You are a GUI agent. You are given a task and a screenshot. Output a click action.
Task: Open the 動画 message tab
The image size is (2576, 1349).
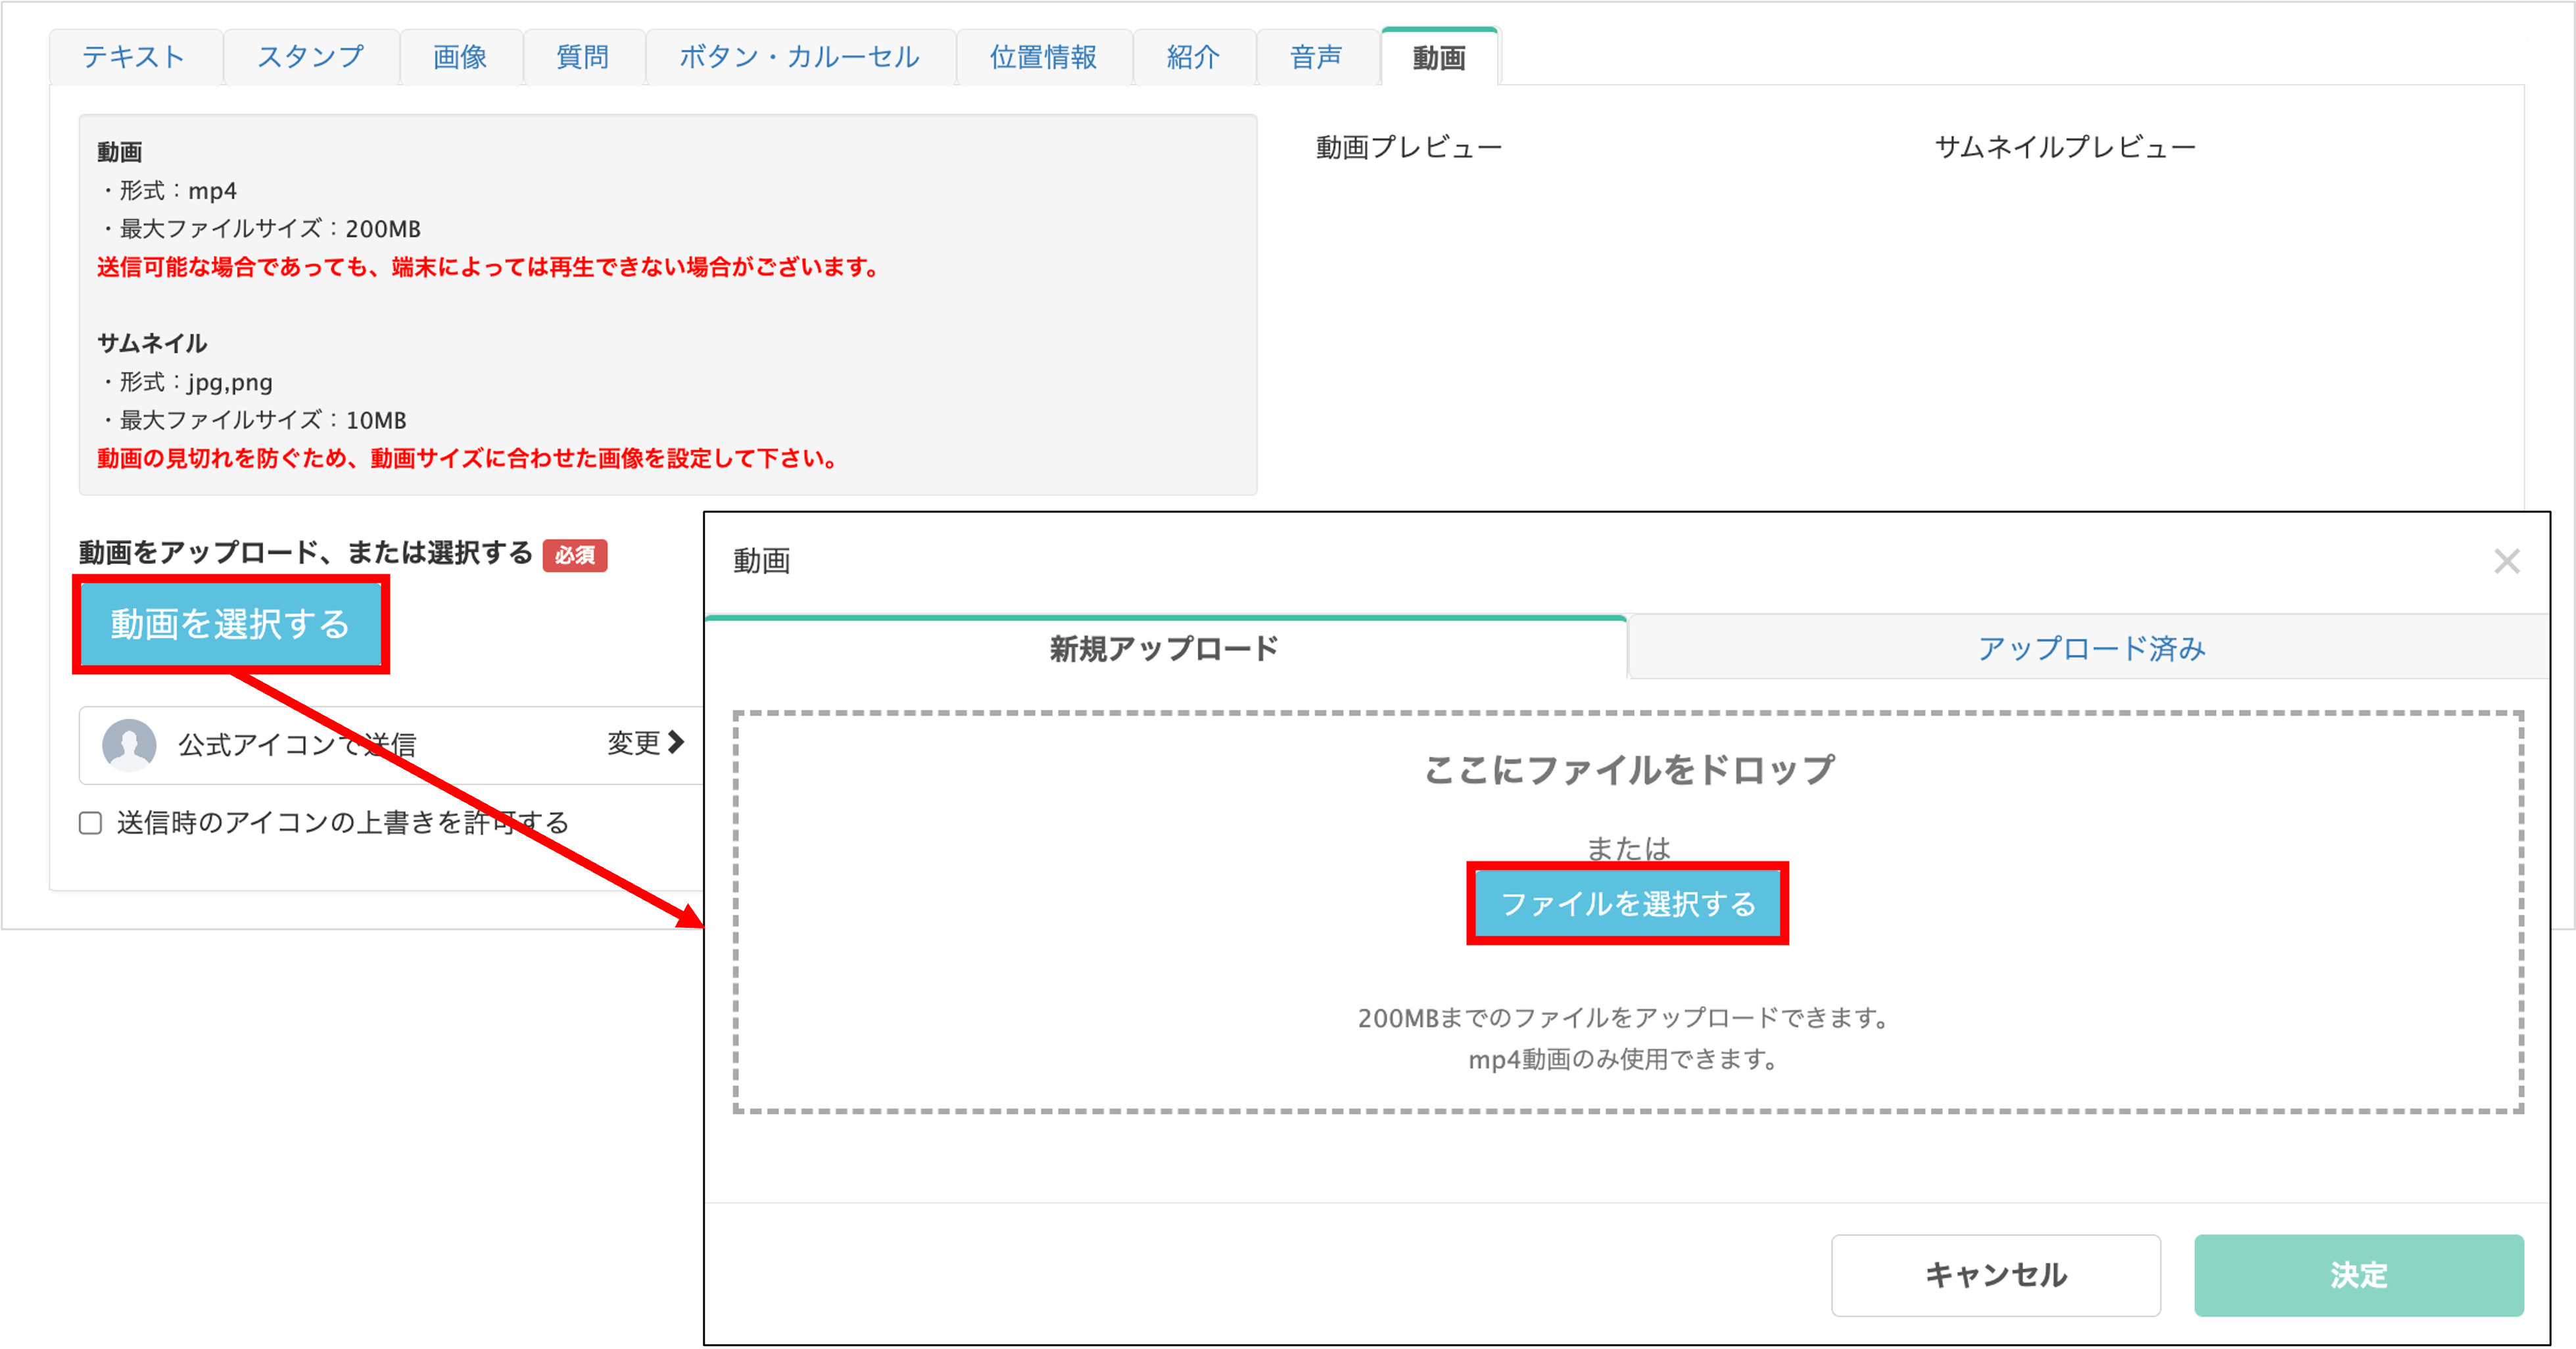click(1438, 57)
